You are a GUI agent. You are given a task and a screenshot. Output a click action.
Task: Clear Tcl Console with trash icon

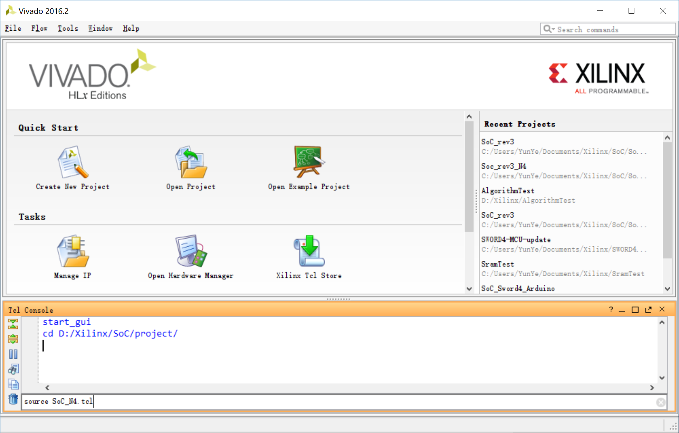point(13,399)
